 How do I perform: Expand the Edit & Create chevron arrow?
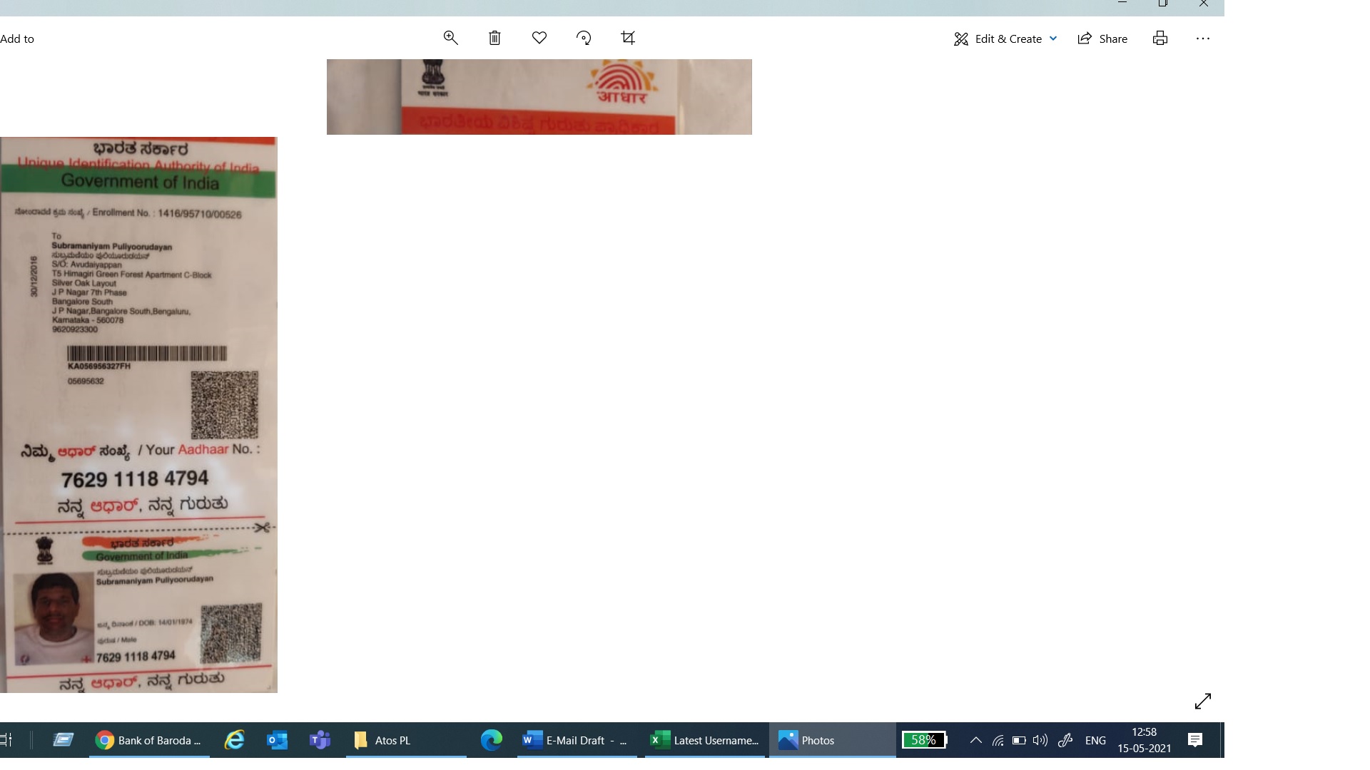click(x=1053, y=38)
